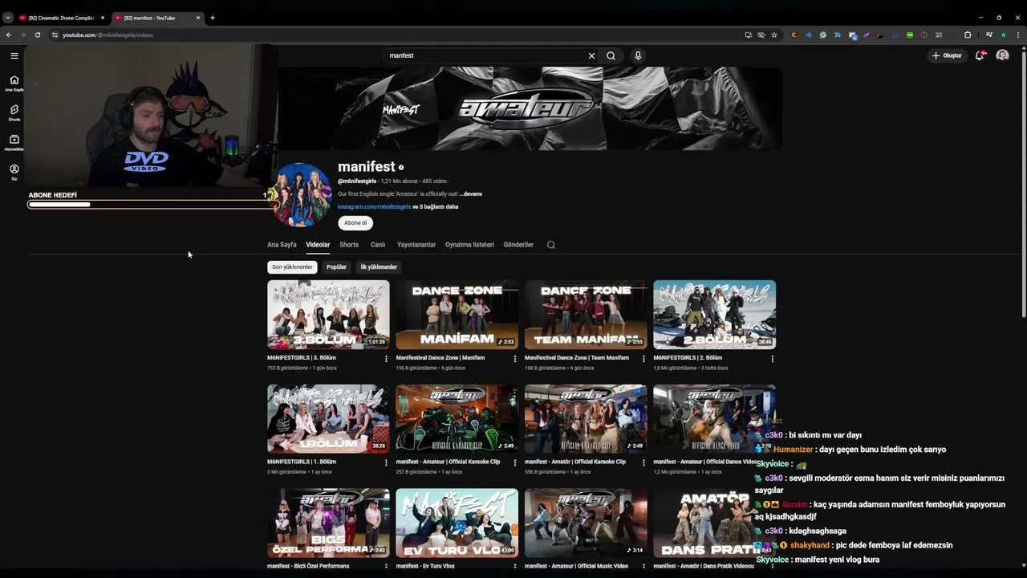
Task: Start voice search with the microphone
Action: tap(638, 55)
